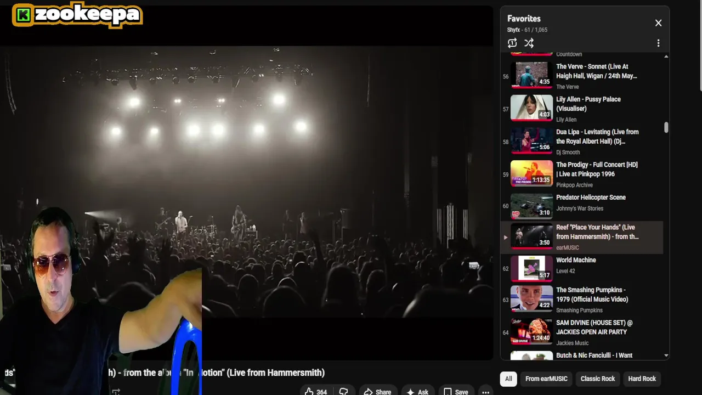
Task: Select 'The Prodigy - Full Concert' title
Action: click(597, 169)
